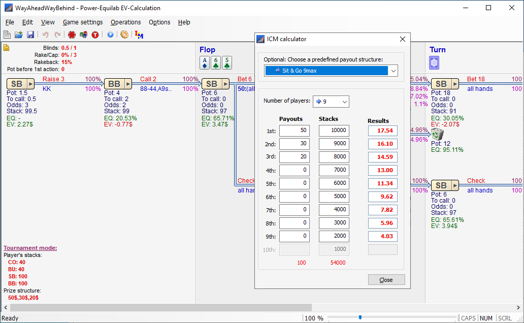Open the ICM toolbar icon
This screenshot has width=524, height=323.
[x=139, y=35]
